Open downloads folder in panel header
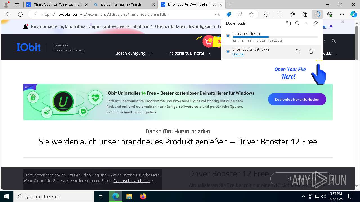Image resolution: width=360 pixels, height=202 pixels. coord(288,23)
